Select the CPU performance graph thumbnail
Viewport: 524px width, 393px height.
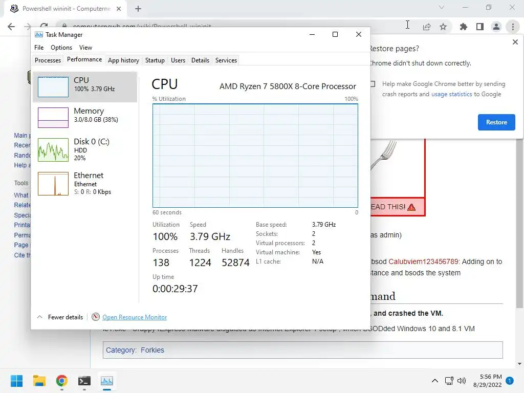53,87
